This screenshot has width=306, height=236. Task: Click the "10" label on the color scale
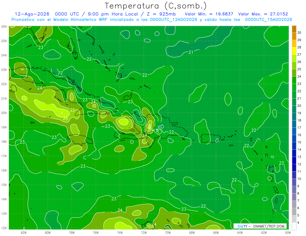(x=299, y=179)
